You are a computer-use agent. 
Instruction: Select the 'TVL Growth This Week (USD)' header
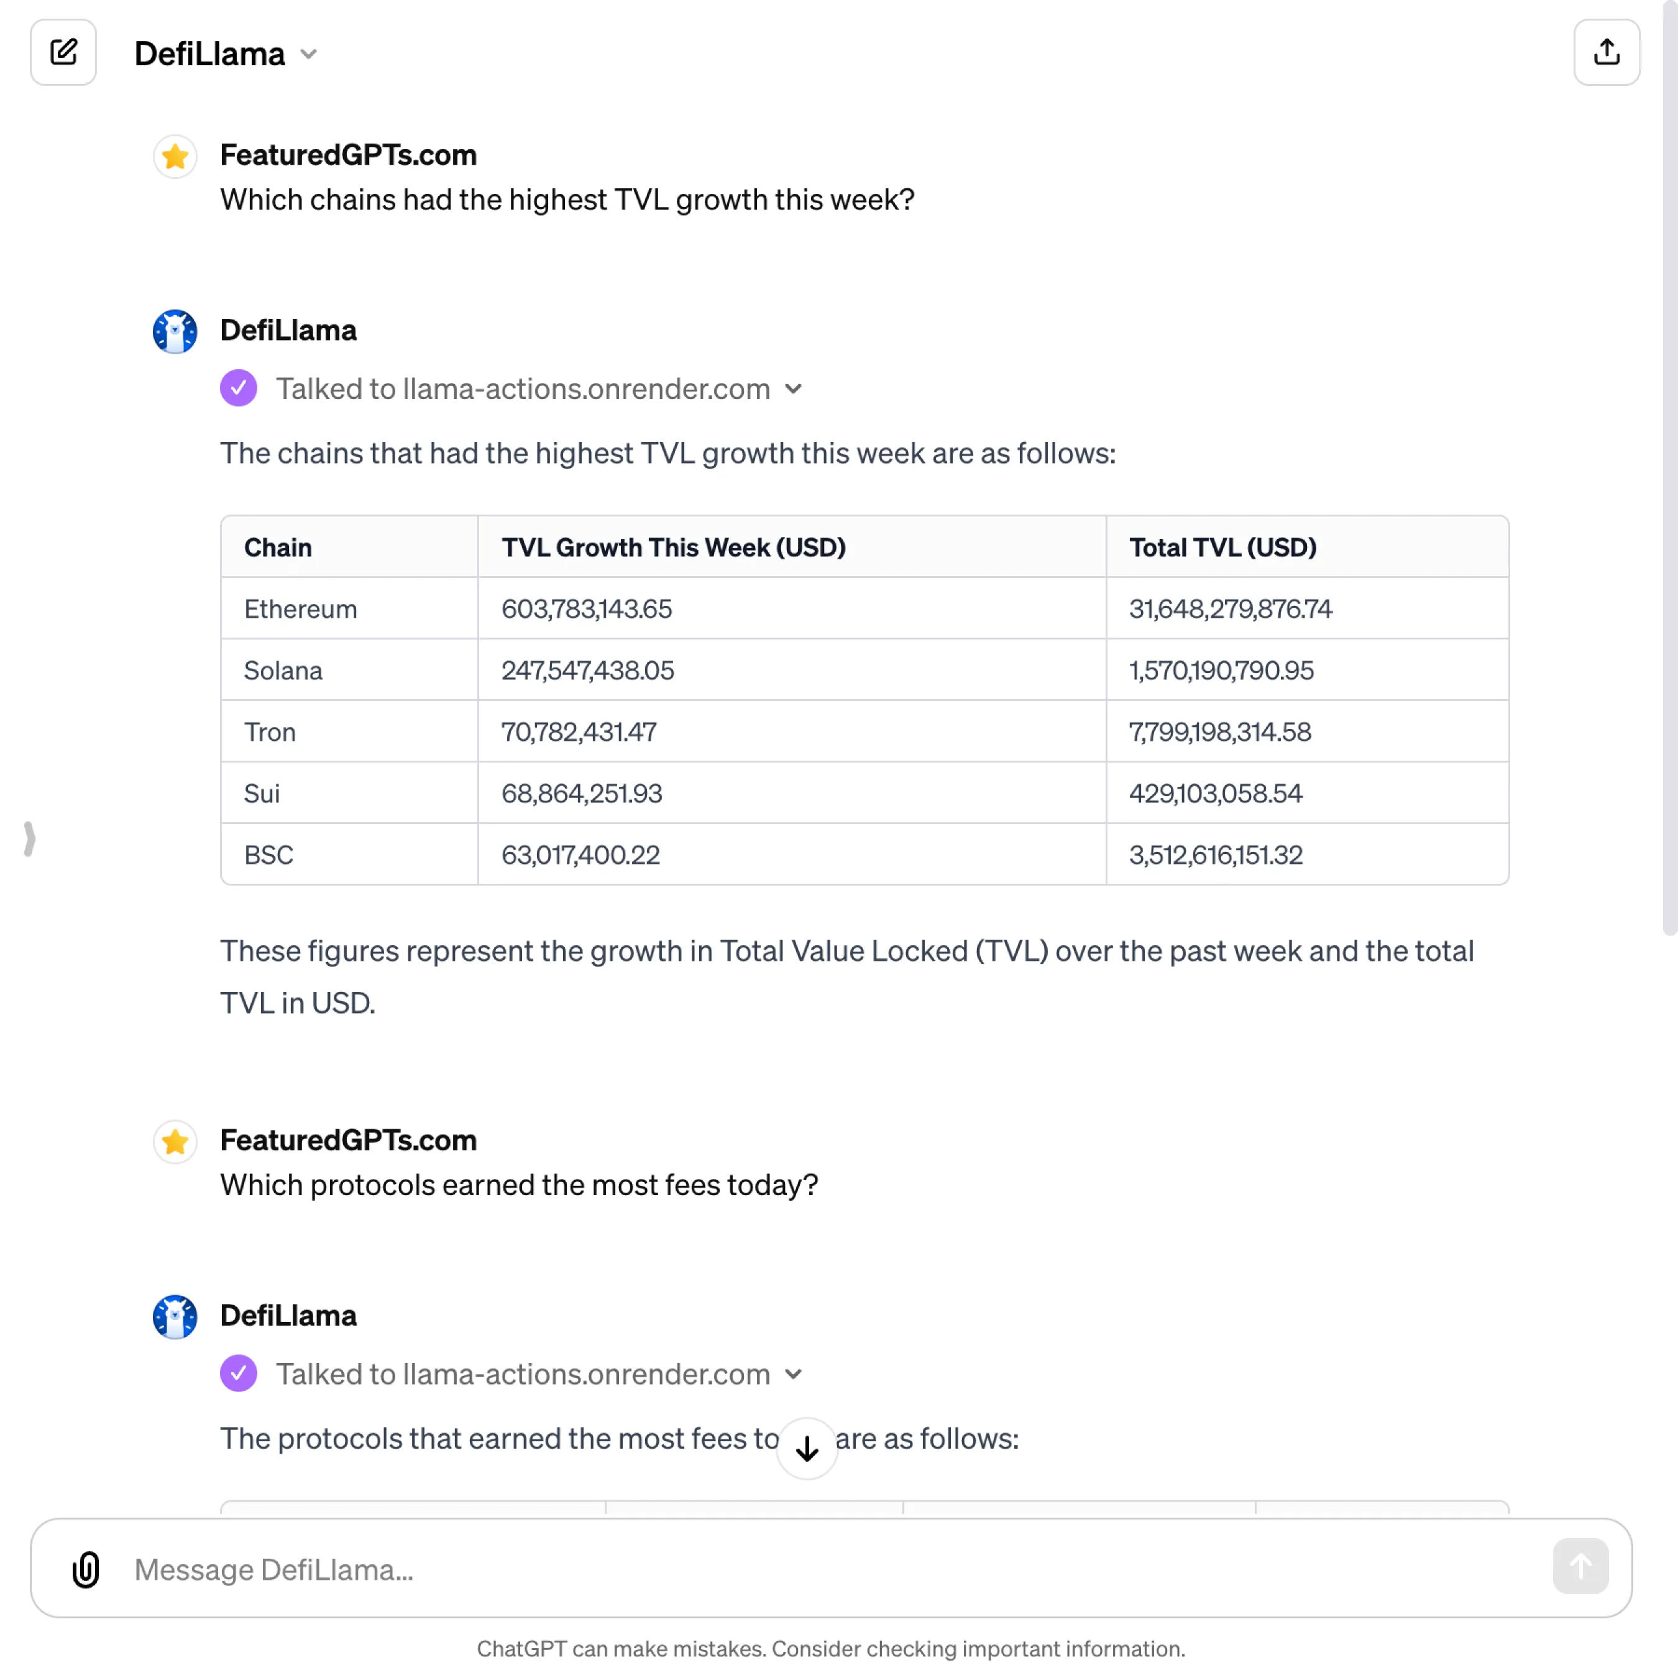[x=673, y=547]
